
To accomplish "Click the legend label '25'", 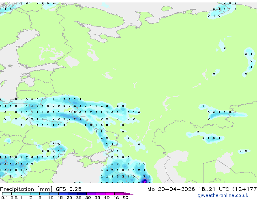I will click(x=79, y=197).
